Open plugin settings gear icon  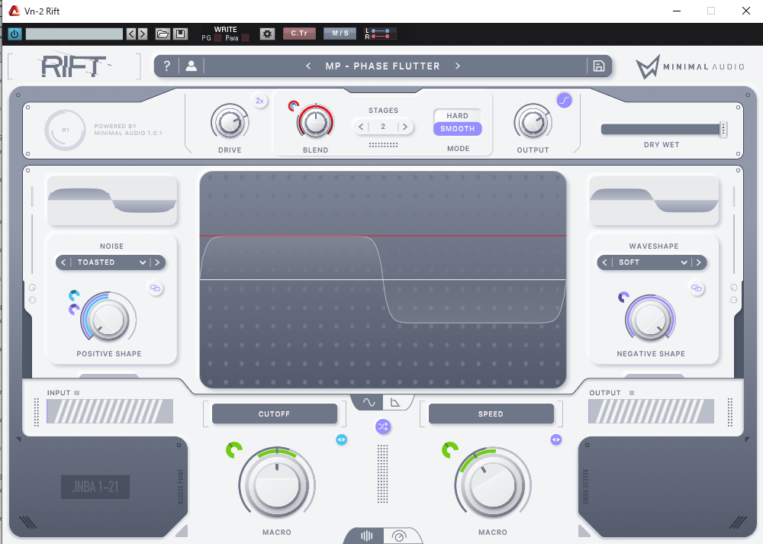click(x=267, y=34)
